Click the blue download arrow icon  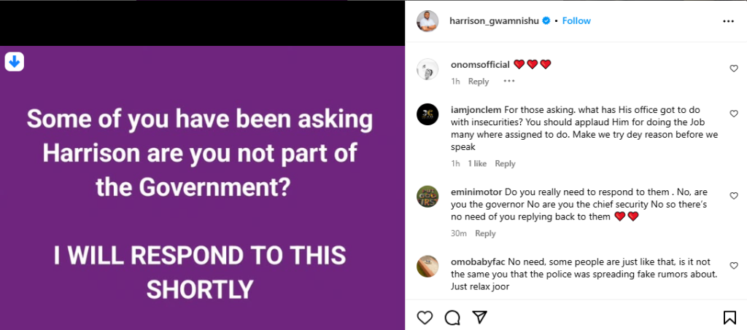(15, 62)
